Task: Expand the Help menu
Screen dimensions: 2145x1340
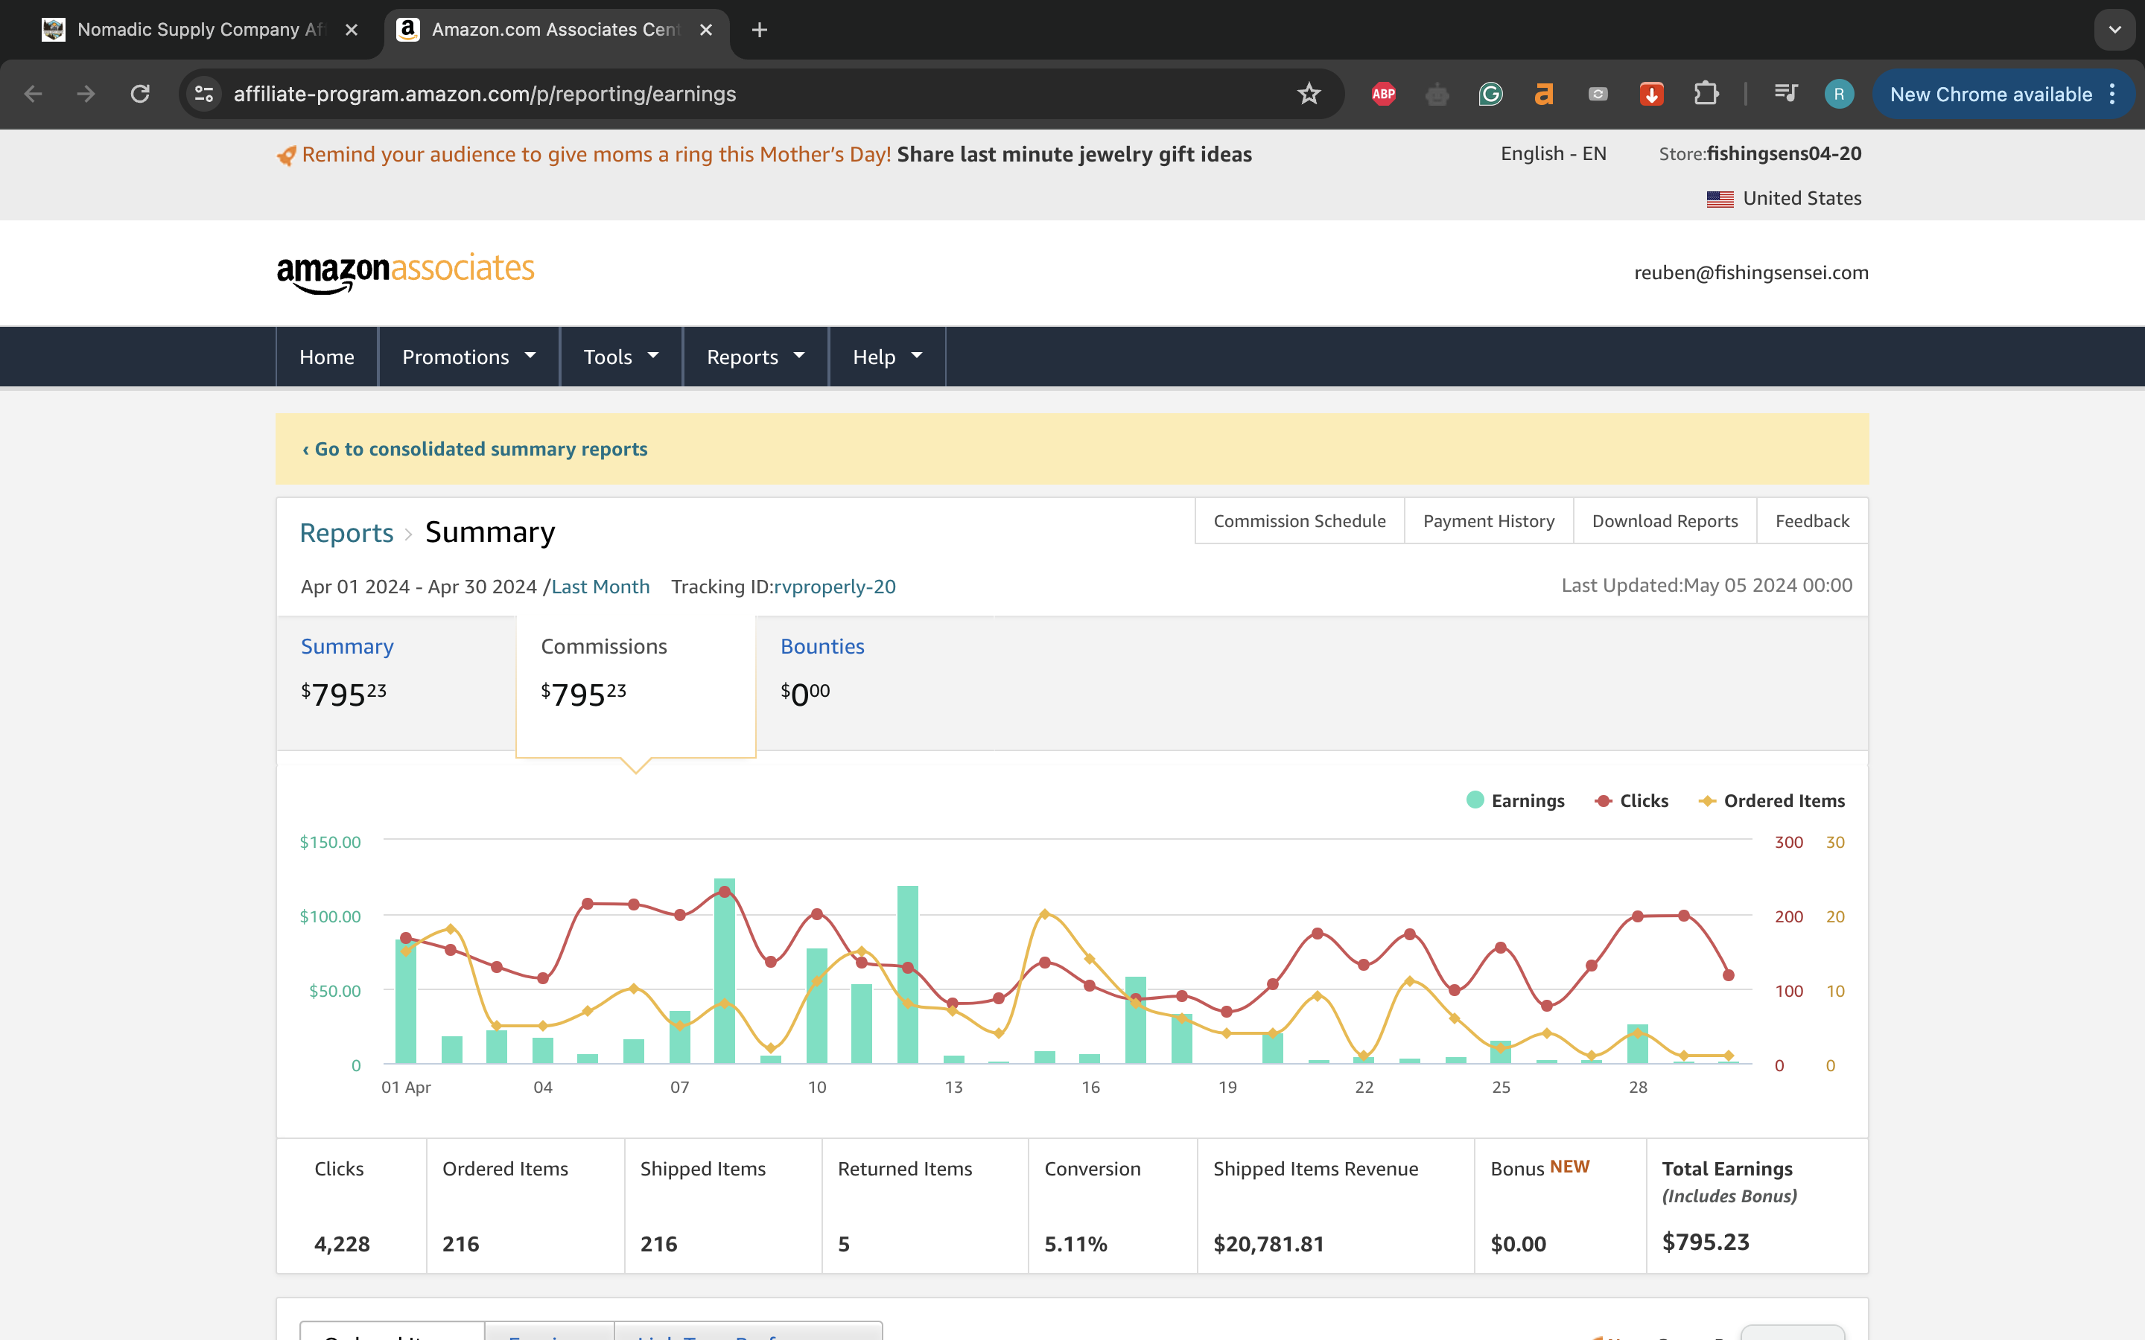Action: pos(887,357)
